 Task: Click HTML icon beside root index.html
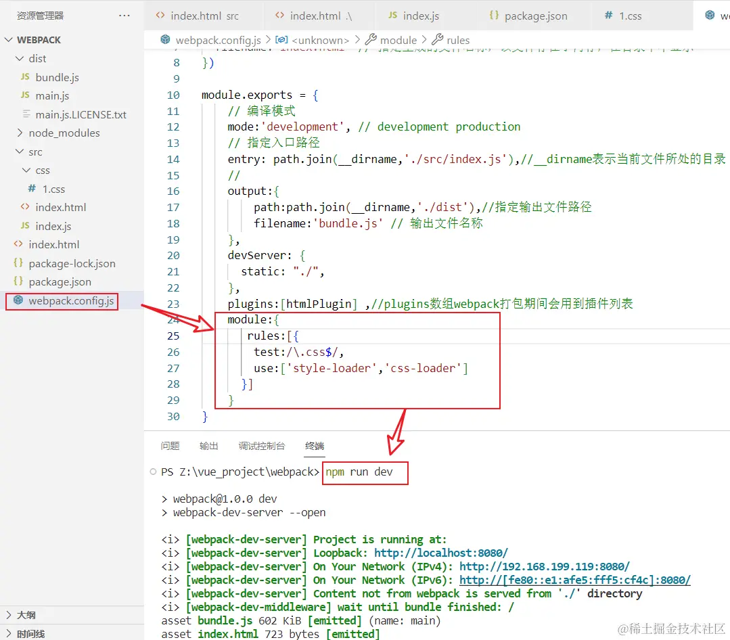(x=18, y=244)
